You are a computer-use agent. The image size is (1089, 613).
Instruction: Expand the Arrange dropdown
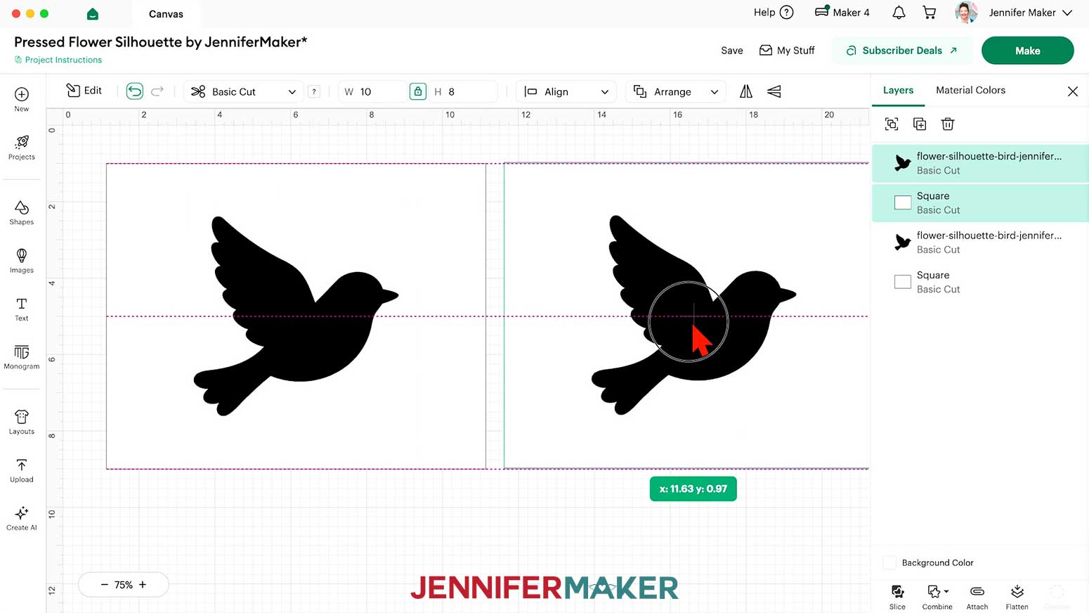(675, 91)
